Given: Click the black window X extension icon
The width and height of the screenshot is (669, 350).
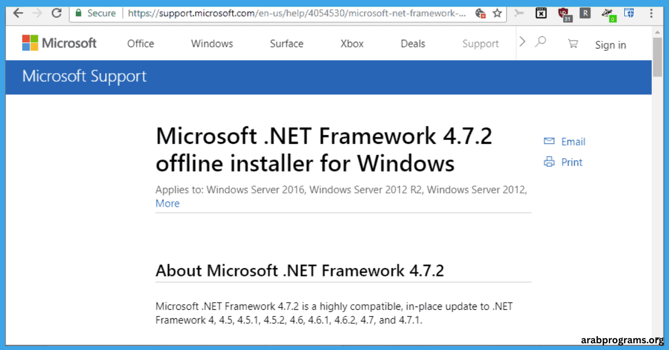Looking at the screenshot, I should tap(541, 13).
